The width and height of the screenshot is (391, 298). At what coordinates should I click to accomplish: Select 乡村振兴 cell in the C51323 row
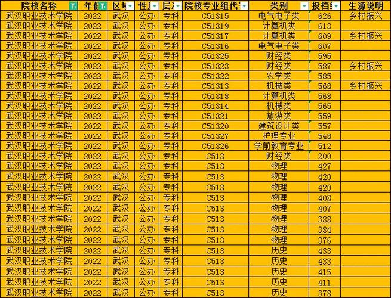point(365,66)
